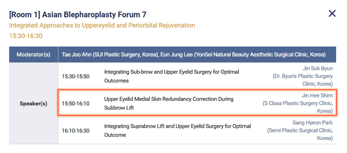Select the 15:30-15:50 time slot
This screenshot has height=153, width=347.
coord(76,76)
